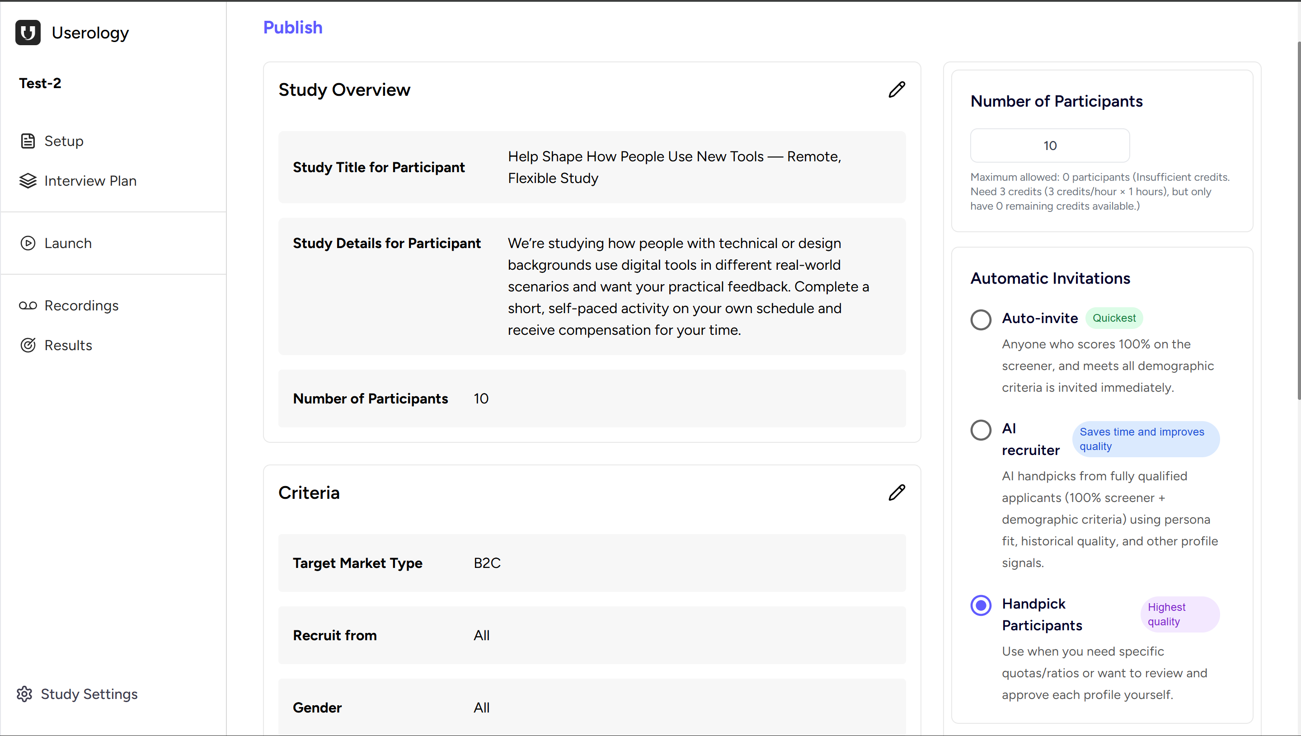
Task: Click the participant count field showing 10
Action: [1050, 145]
